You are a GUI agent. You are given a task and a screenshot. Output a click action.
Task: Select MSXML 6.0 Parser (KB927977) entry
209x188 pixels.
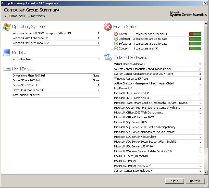pos(157,166)
